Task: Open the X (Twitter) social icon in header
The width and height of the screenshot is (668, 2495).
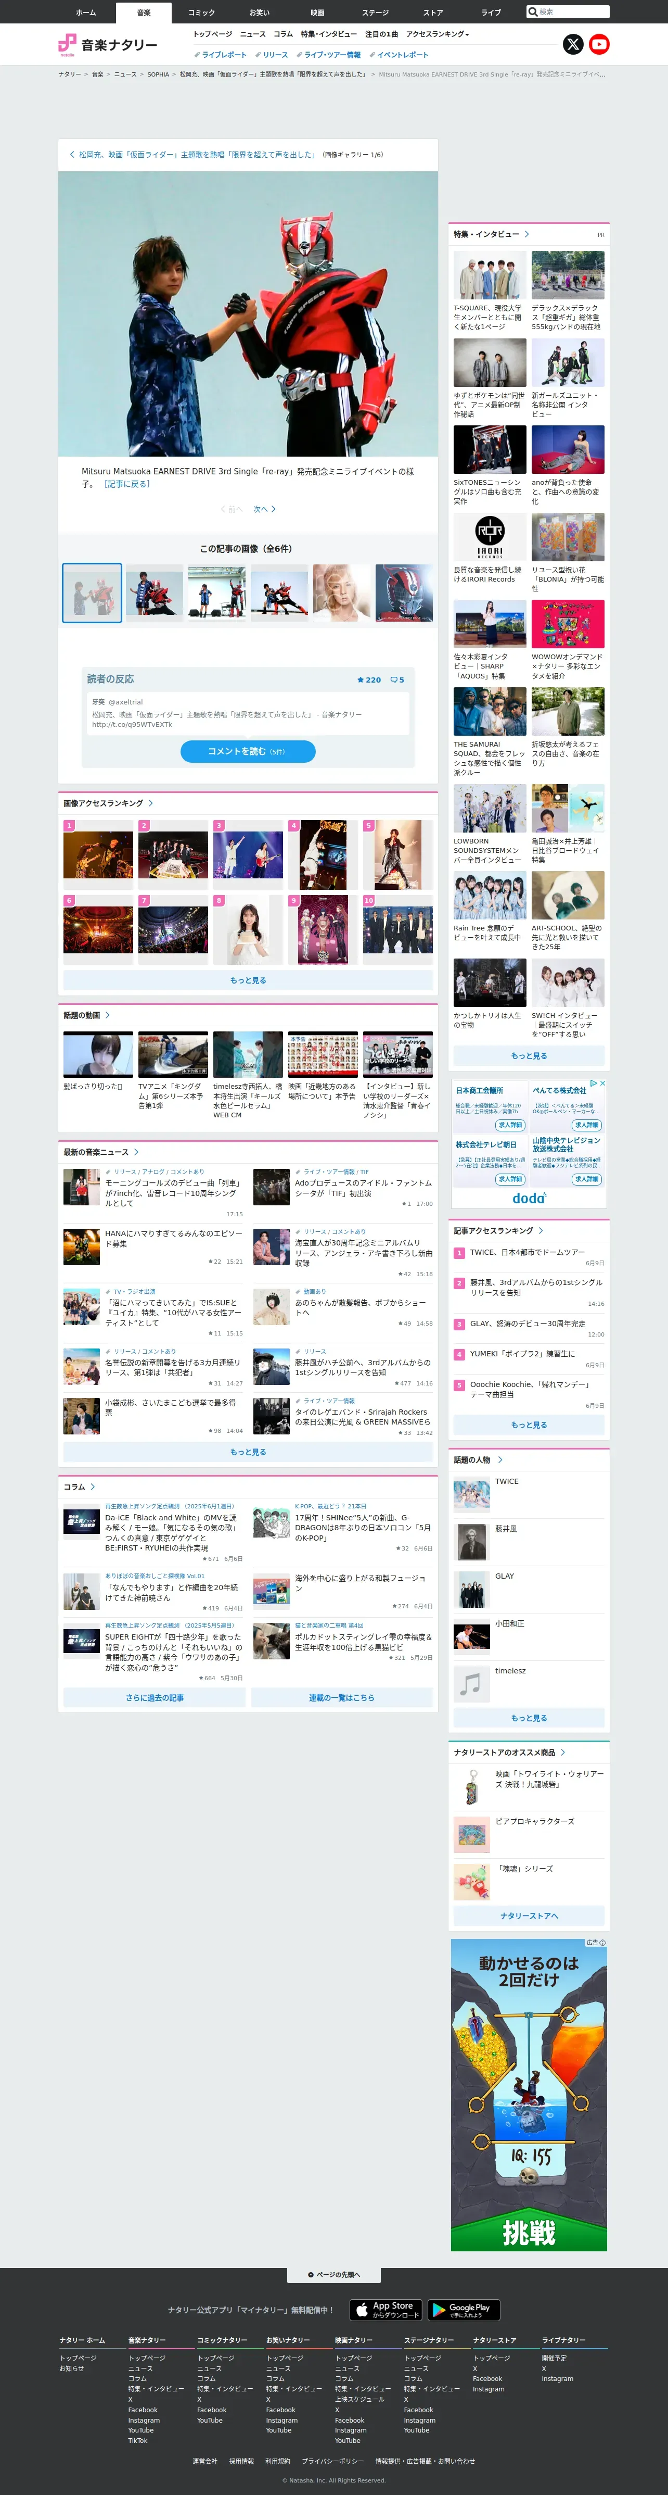Action: tap(573, 45)
